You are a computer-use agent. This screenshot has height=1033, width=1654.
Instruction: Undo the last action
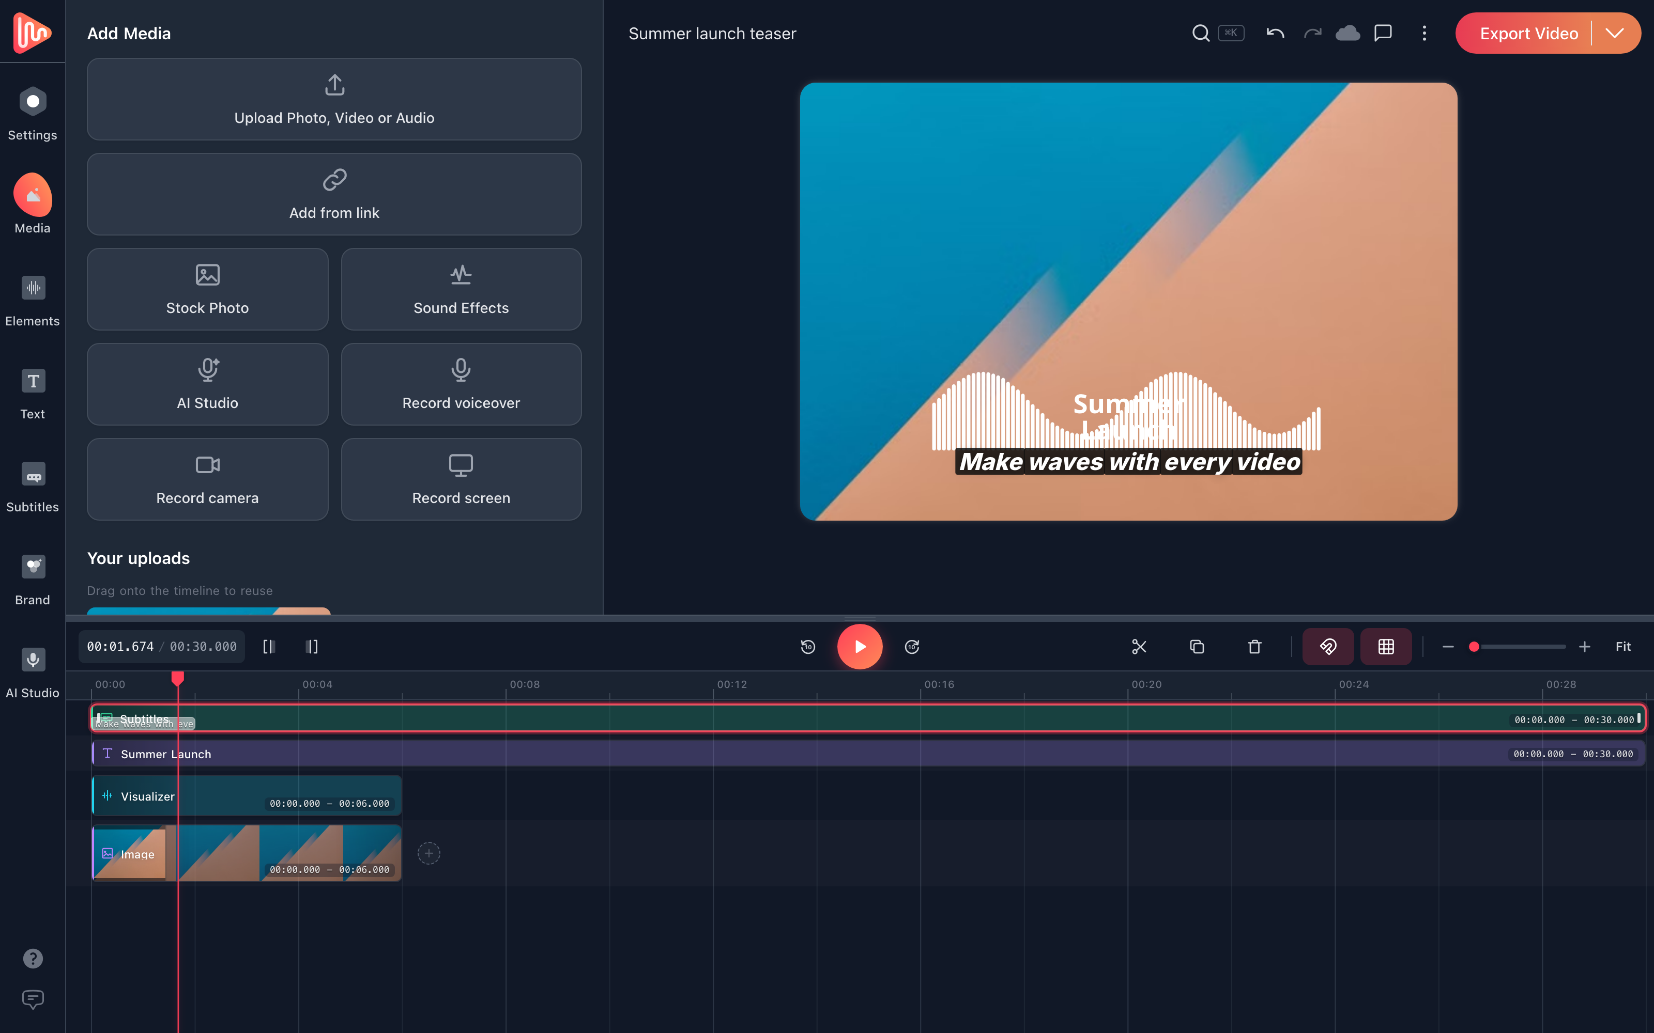[x=1275, y=33]
